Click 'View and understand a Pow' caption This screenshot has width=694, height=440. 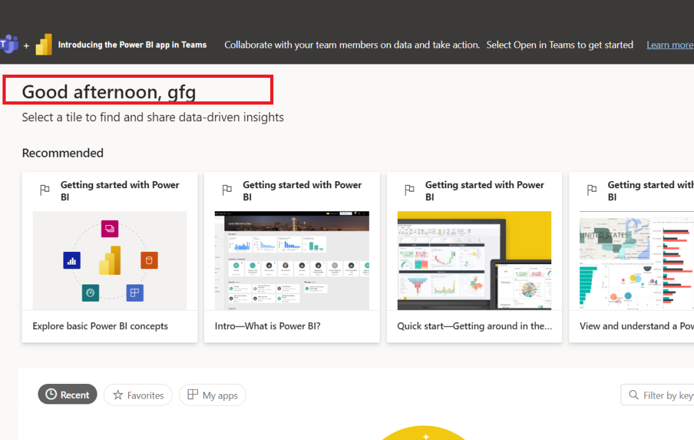click(x=637, y=326)
